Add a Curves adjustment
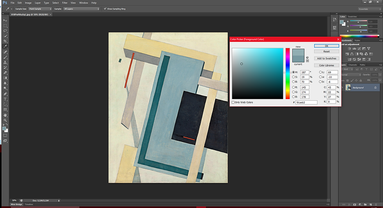Viewport: 383px width, 208px height. [359, 48]
